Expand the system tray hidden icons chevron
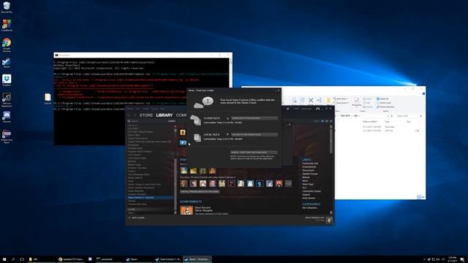The width and height of the screenshot is (468, 263). coord(424,259)
